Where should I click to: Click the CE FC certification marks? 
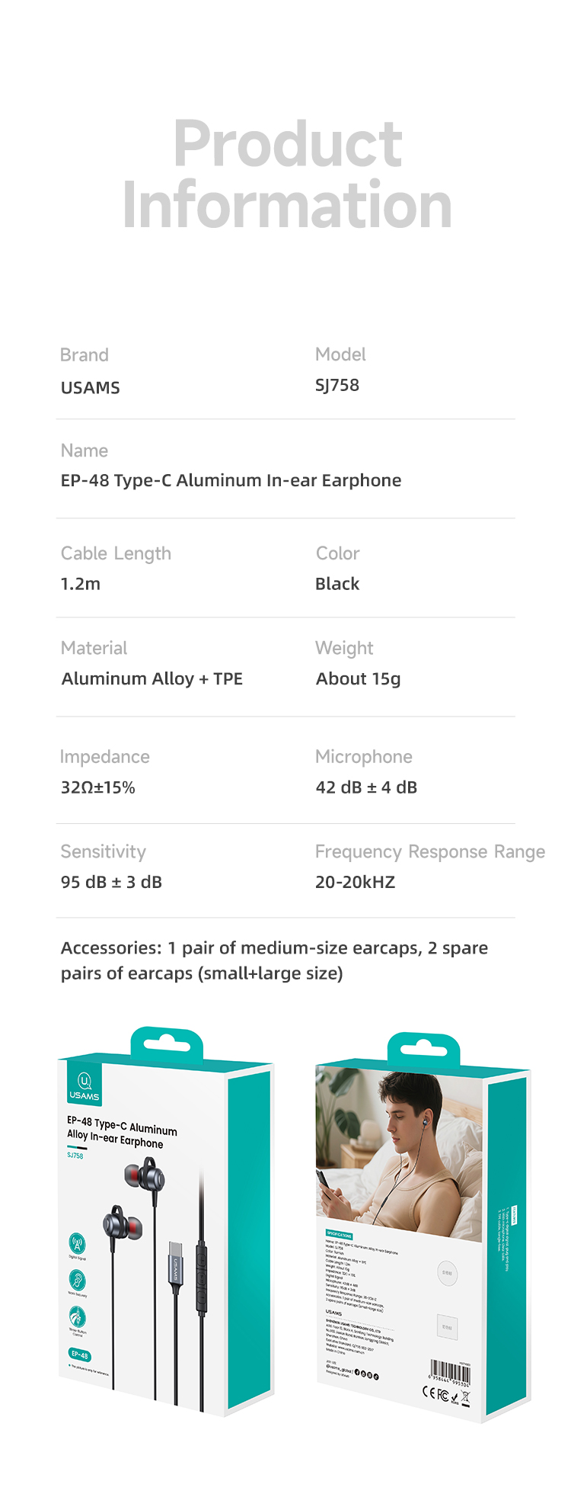(x=446, y=1394)
